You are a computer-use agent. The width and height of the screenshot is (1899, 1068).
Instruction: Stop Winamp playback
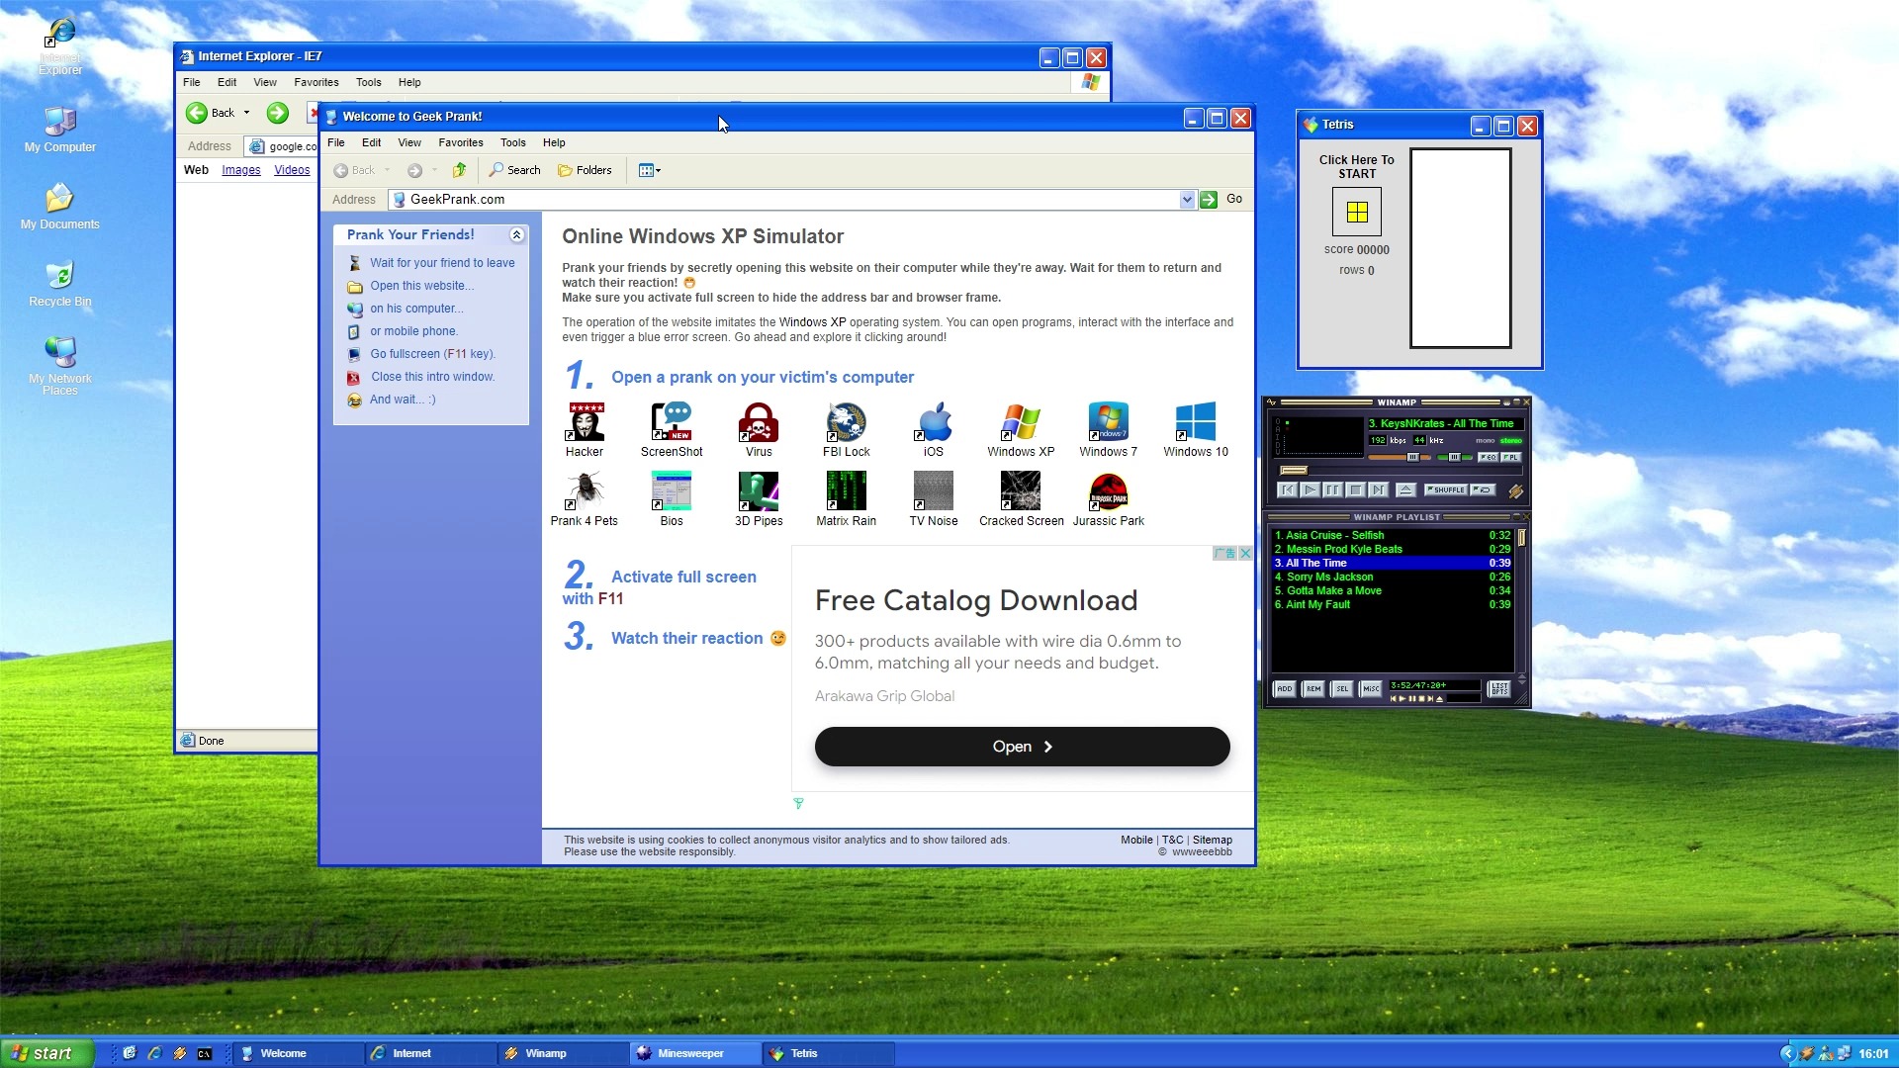[x=1355, y=489]
